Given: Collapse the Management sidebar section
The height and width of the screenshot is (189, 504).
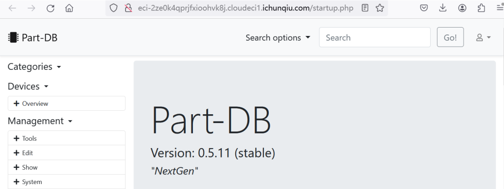Looking at the screenshot, I should coord(40,121).
